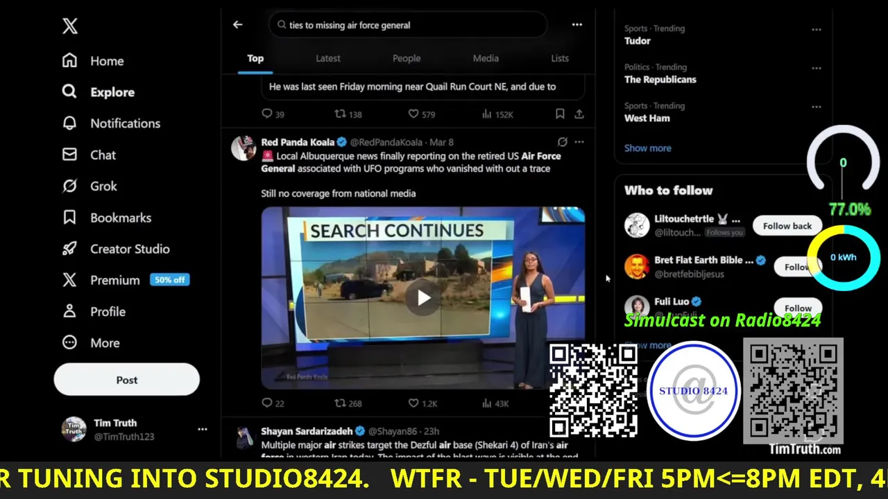Screen dimensions: 888x499
Task: Repost the Red Panda Koala post
Action: (x=340, y=403)
